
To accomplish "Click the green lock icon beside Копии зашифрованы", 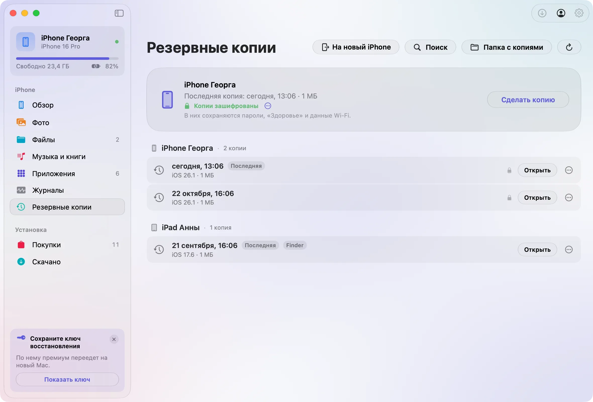I will click(x=187, y=106).
